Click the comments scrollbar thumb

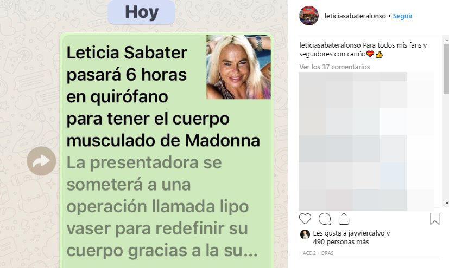447,69
